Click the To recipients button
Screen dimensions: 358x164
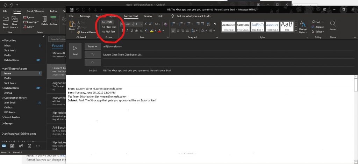[93, 54]
